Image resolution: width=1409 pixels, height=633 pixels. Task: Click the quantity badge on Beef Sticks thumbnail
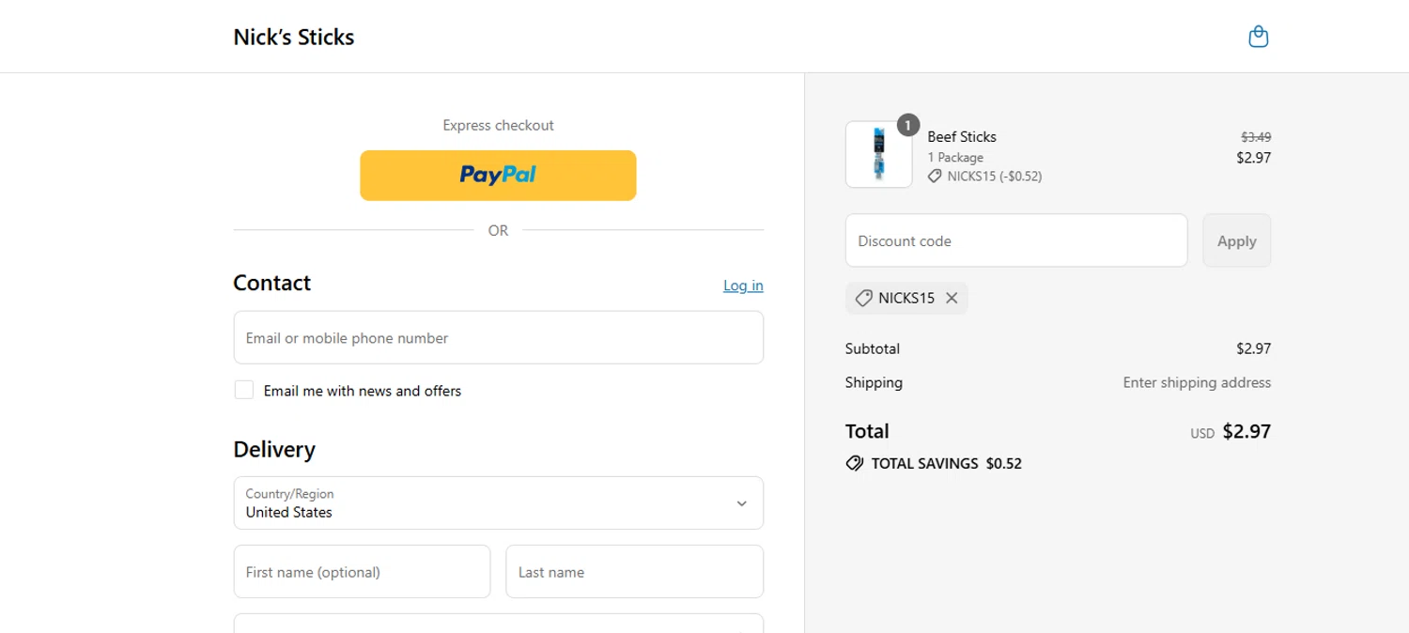click(907, 125)
